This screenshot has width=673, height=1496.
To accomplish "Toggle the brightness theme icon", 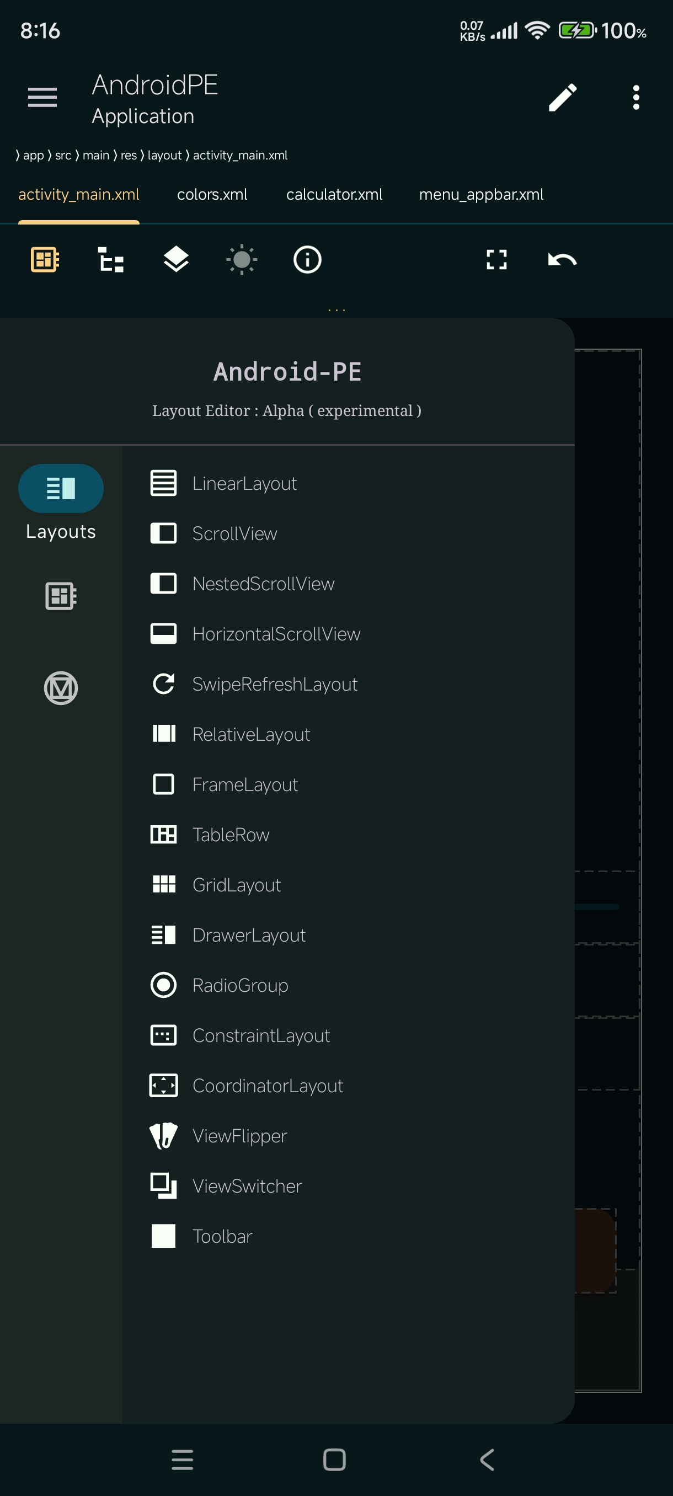I will click(242, 260).
